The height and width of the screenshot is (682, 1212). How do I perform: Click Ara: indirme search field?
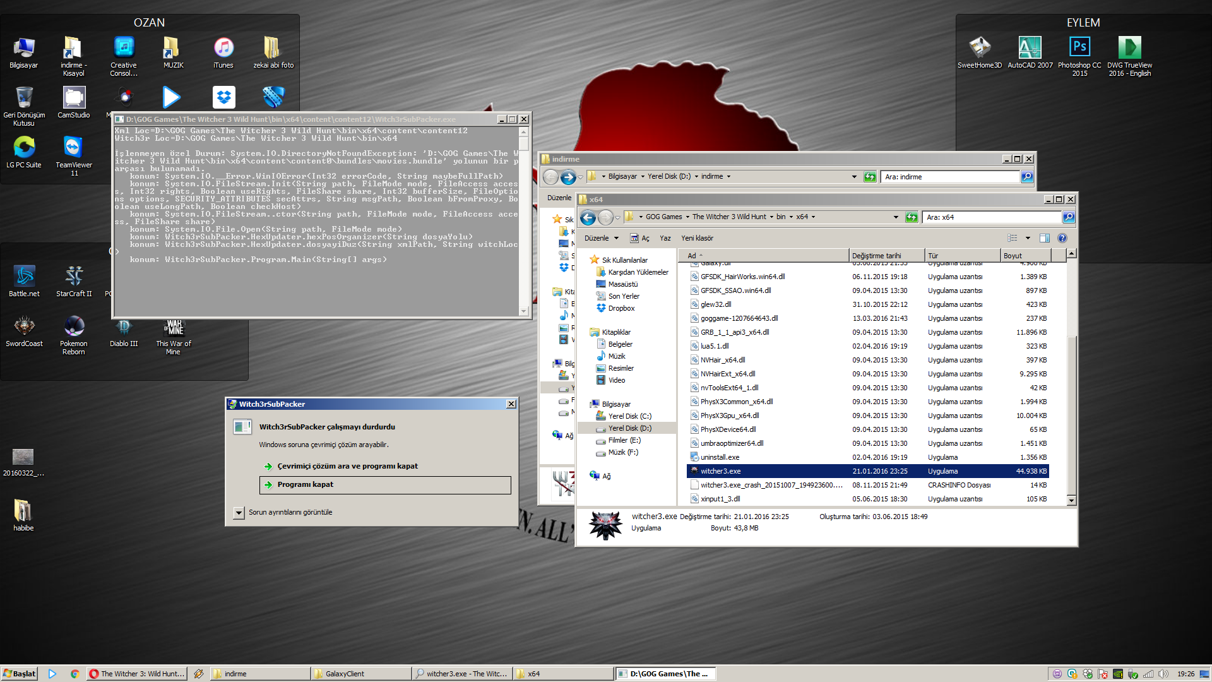950,177
